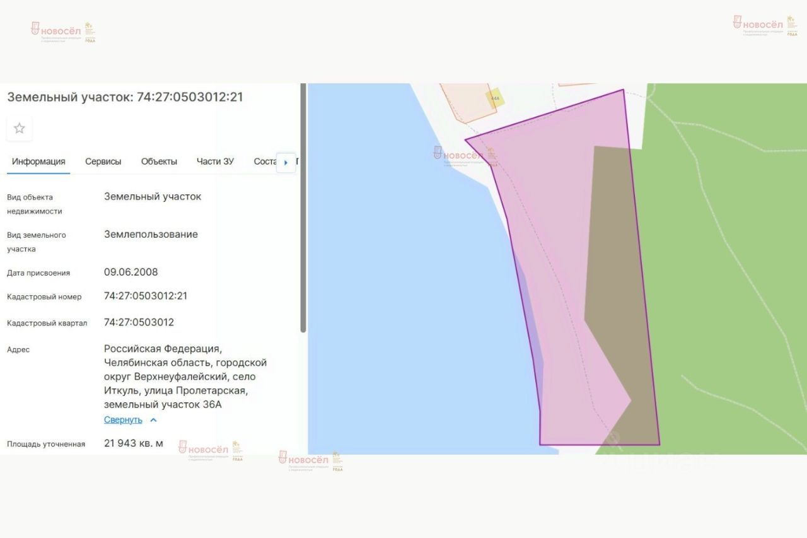Viewport: 807px width, 538px height.
Task: Click the cadastral number value 74:27:0503012:21
Action: coord(146,296)
